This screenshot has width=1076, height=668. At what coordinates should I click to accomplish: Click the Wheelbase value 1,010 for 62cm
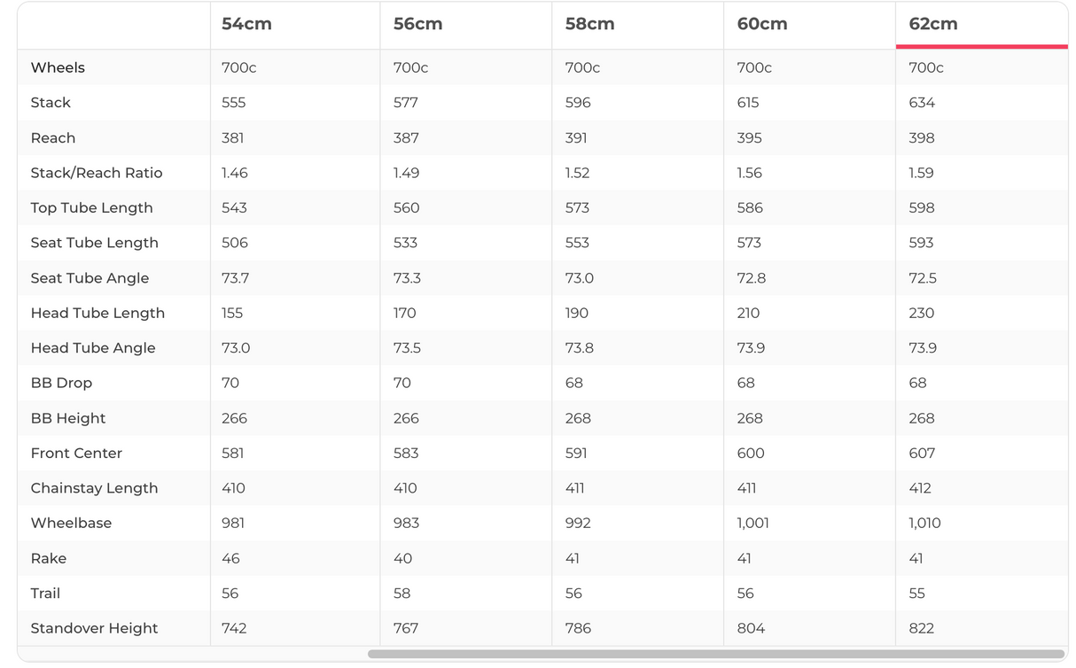[x=924, y=523]
